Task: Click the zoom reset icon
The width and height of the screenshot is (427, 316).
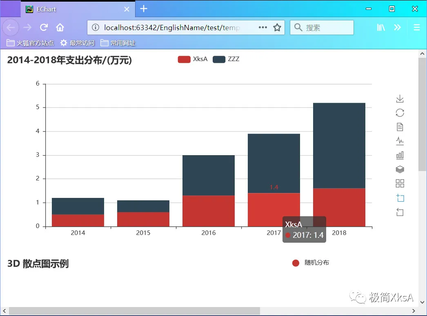Action: 400,212
